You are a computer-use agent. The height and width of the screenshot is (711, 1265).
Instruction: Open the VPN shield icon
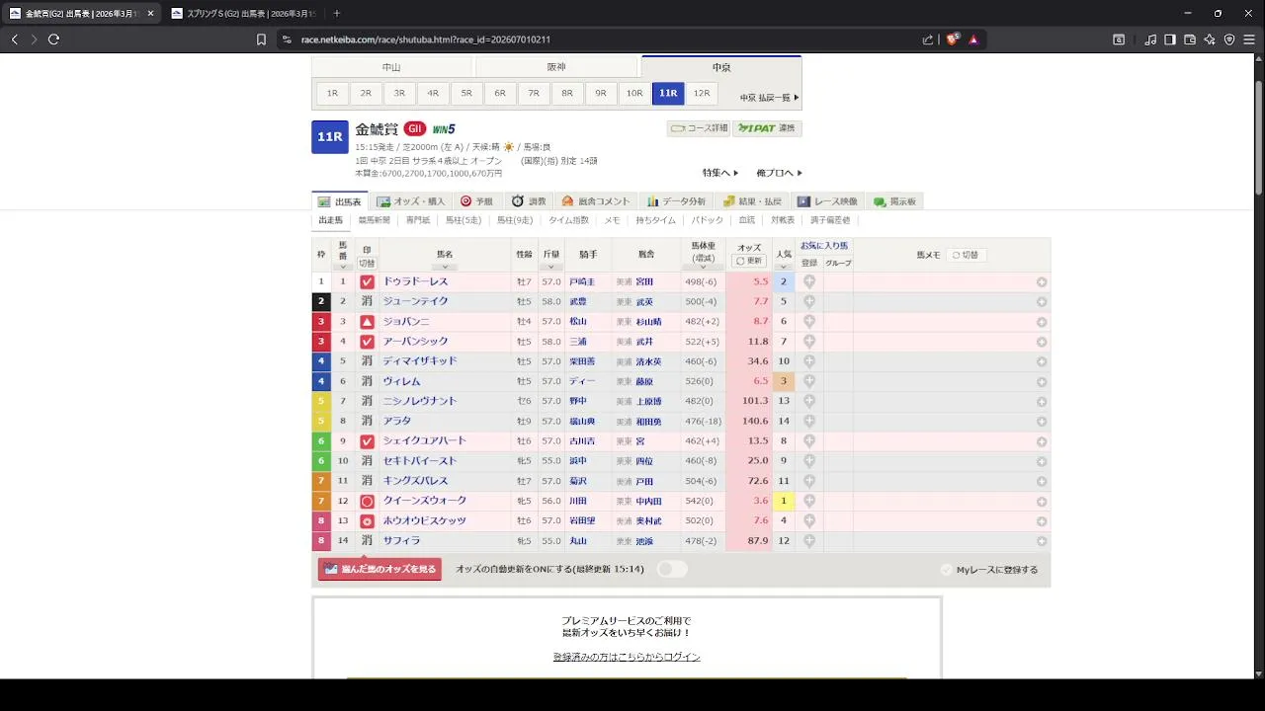point(1229,39)
